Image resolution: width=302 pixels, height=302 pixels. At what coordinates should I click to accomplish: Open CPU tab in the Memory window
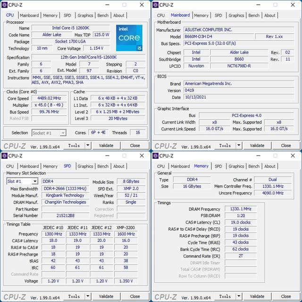(x=161, y=166)
